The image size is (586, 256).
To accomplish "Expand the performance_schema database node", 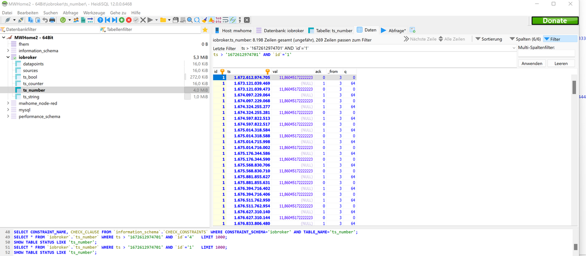I will (x=8, y=117).
